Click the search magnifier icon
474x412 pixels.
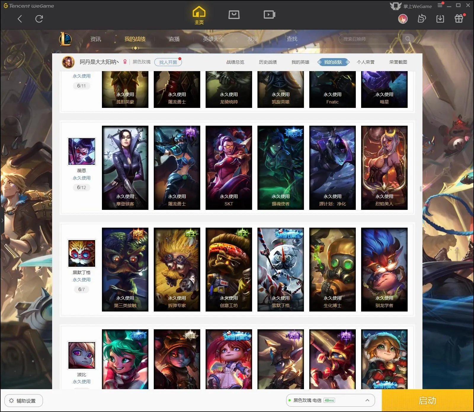coord(408,39)
